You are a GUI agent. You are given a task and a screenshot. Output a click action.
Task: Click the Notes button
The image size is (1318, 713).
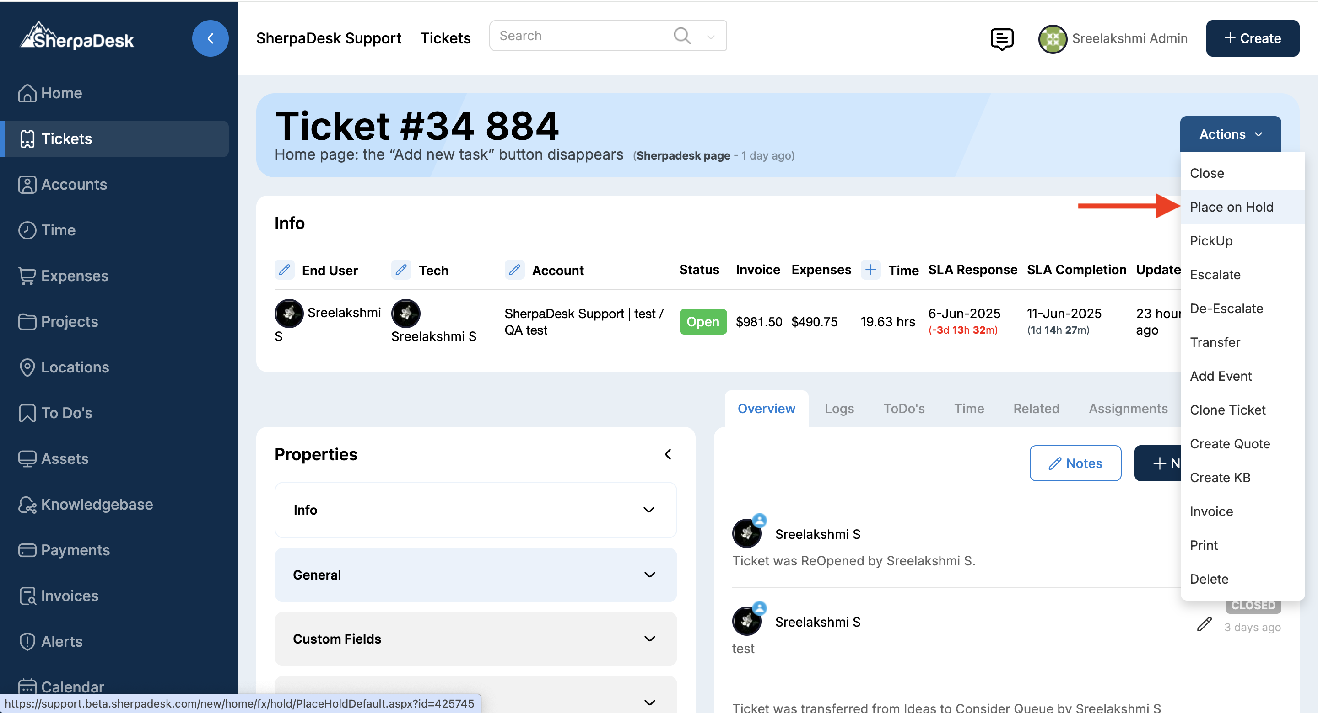tap(1075, 463)
